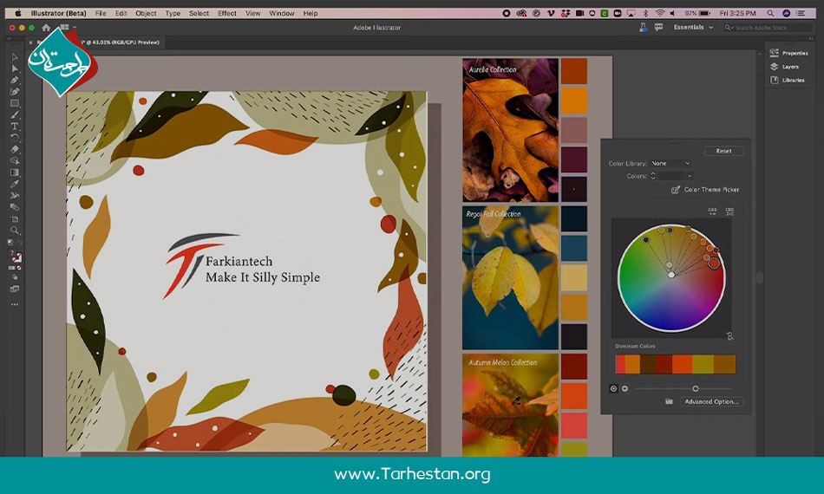Open the Effect menu
Screen dimensions: 824x494
pyautogui.click(x=227, y=14)
